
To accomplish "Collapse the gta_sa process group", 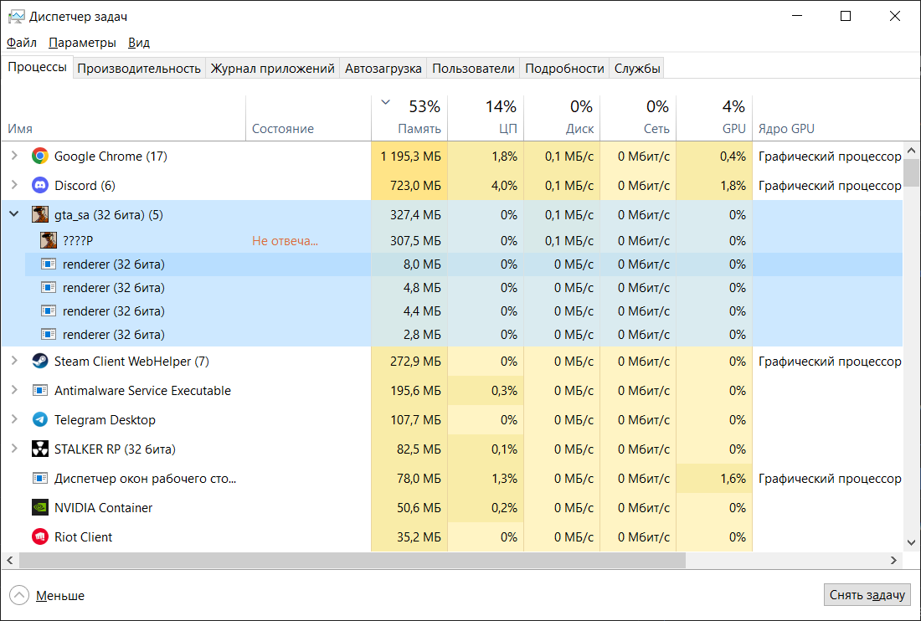I will (x=15, y=214).
